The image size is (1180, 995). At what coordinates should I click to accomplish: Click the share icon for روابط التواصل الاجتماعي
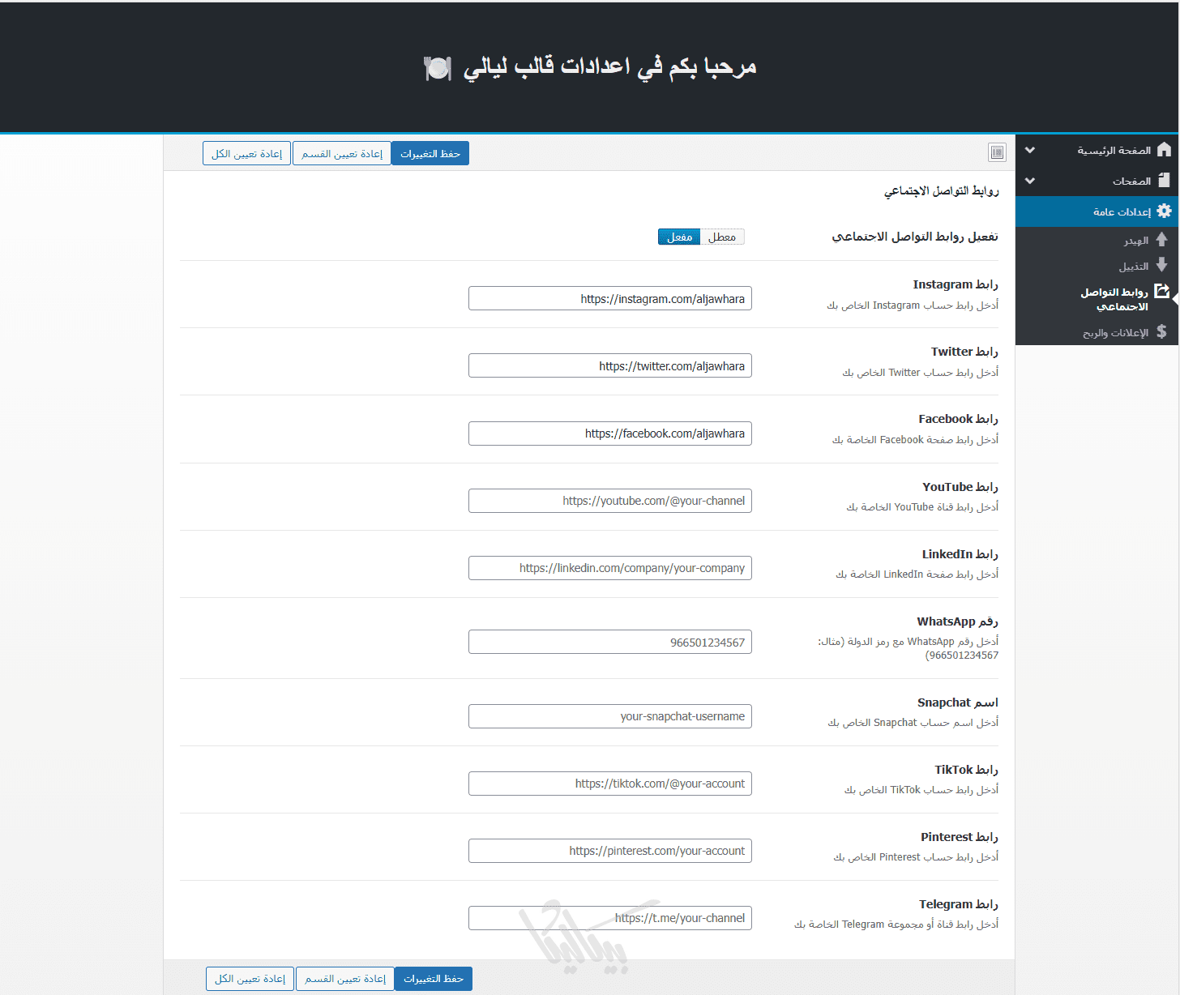(1162, 292)
